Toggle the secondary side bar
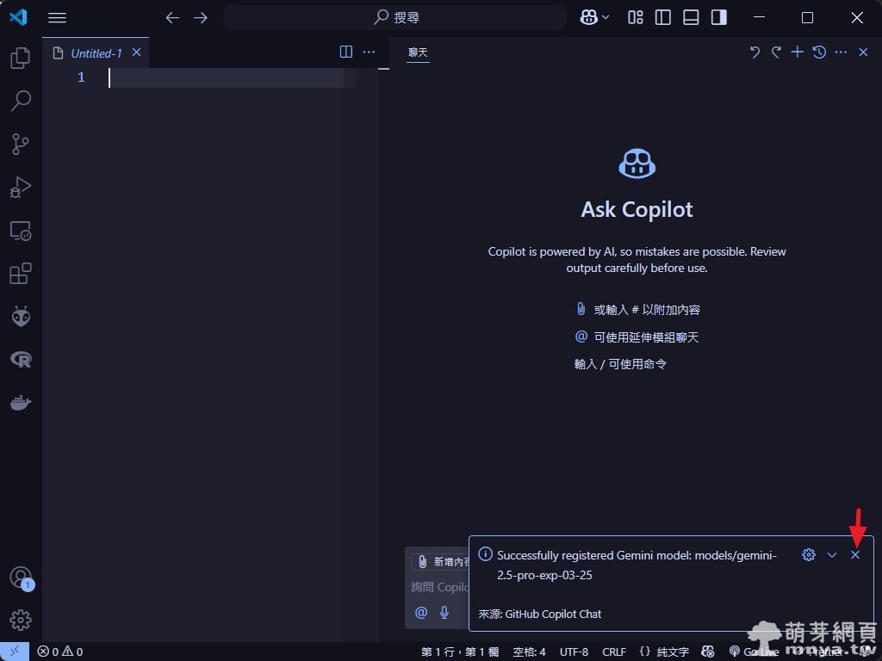 point(718,17)
